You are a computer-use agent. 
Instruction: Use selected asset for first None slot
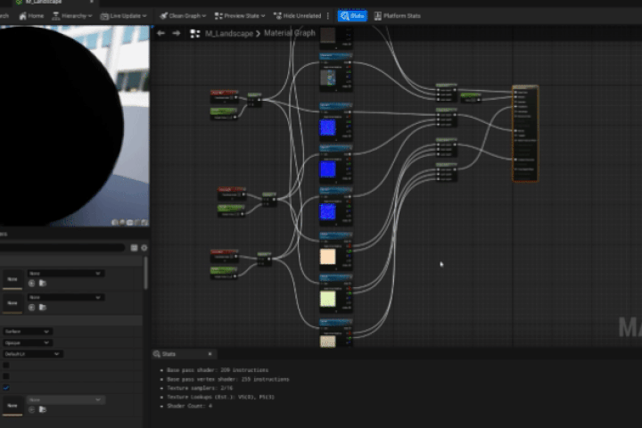click(x=32, y=284)
